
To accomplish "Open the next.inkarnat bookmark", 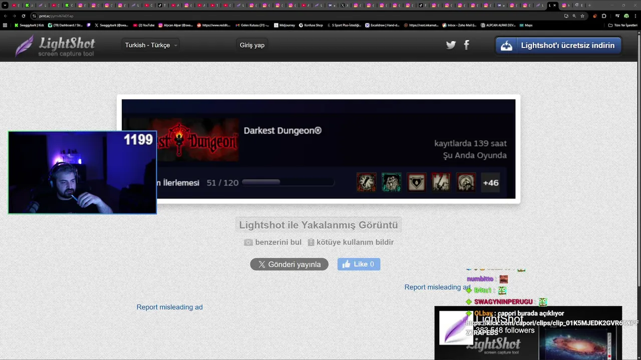I will tap(421, 25).
